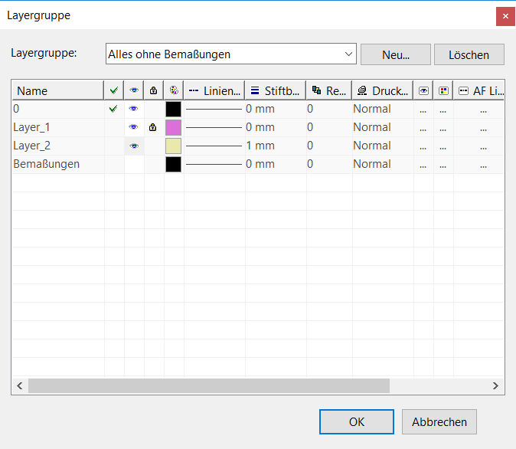Click the 1 mm pen width of Layer_2
Screen dimensions: 516x449
[260, 146]
